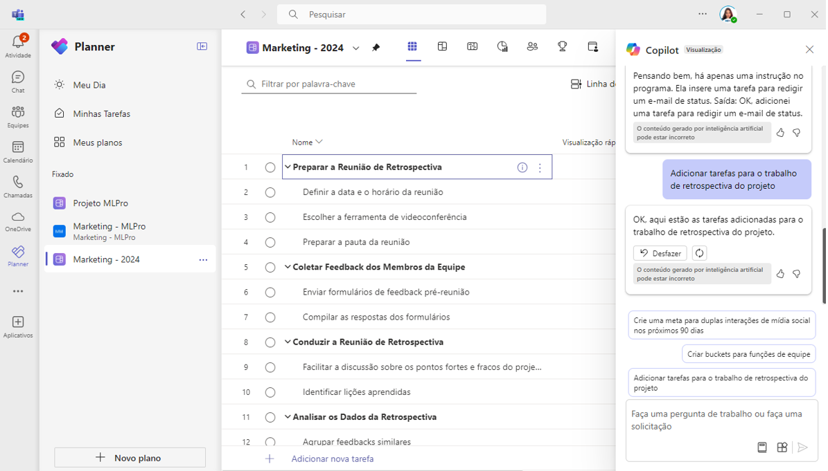Open options ellipsis for Marketing - 2024 plan
Image resolution: width=828 pixels, height=471 pixels.
[x=203, y=260]
